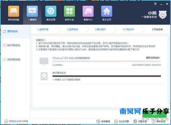Click the 2.14MB/s download speed text

[58, 65]
